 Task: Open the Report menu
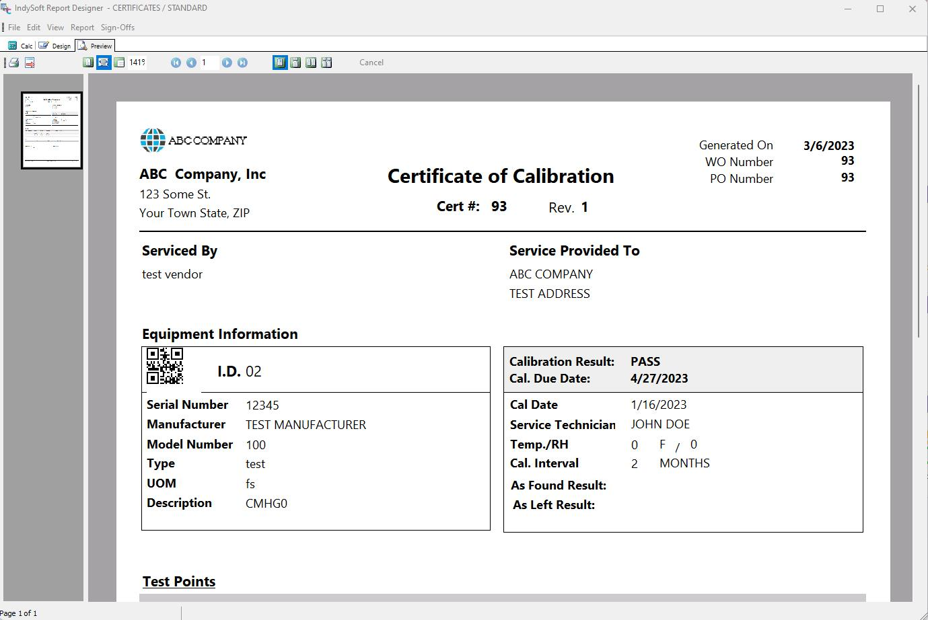[82, 28]
